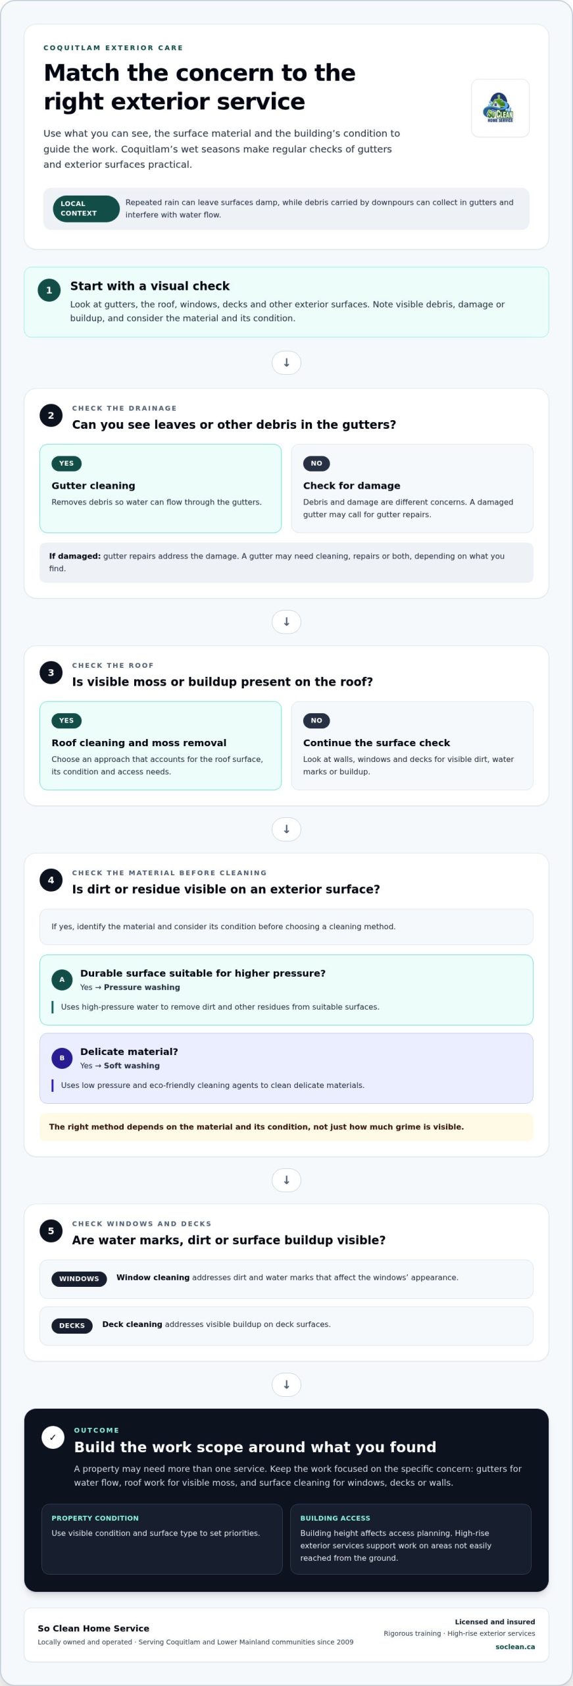Image resolution: width=573 pixels, height=1686 pixels.
Task: Click the option A circle badge
Action: point(62,979)
